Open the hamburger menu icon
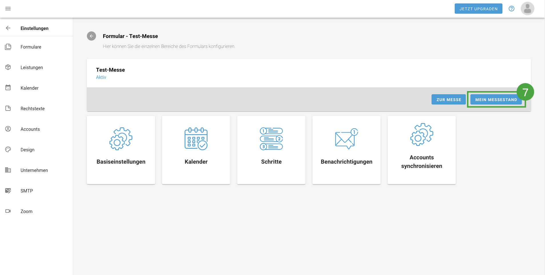The image size is (545, 275). coord(8,9)
